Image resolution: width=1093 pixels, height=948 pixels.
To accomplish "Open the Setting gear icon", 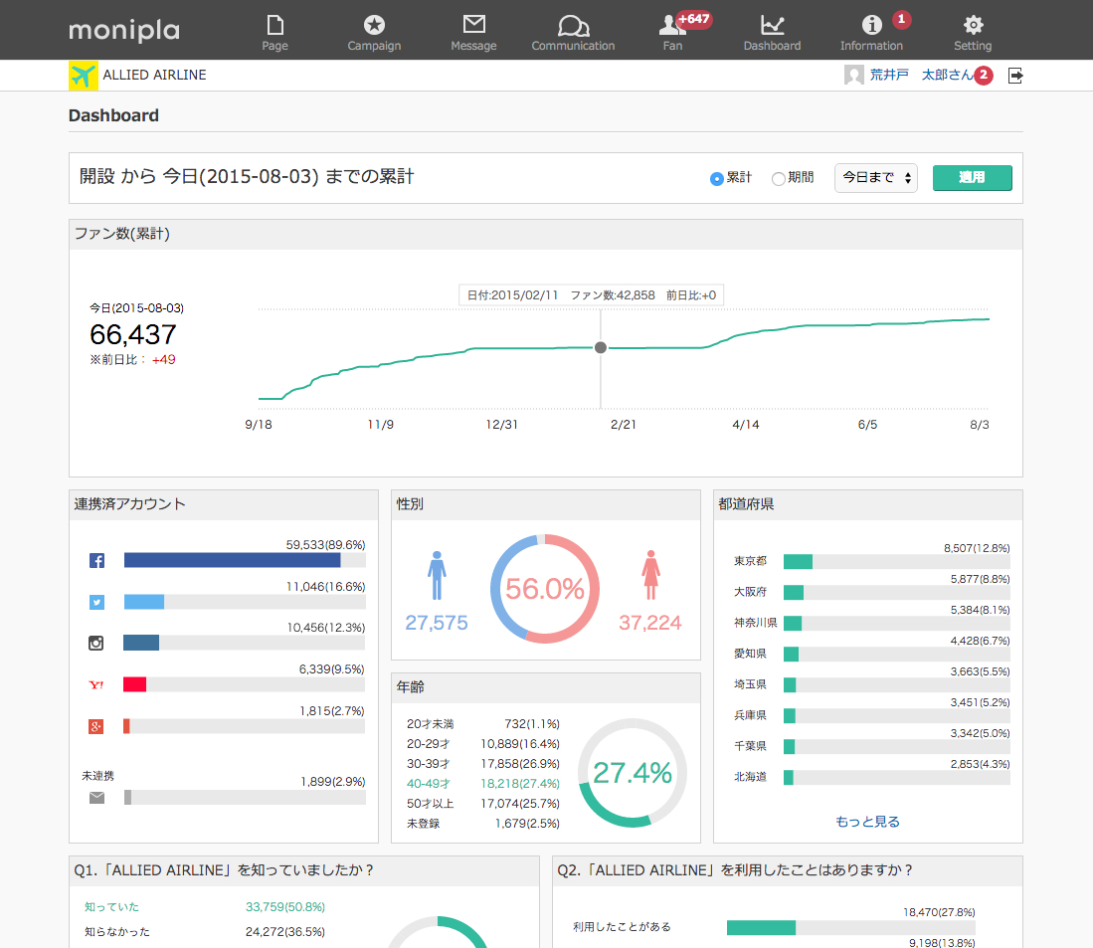I will [973, 26].
